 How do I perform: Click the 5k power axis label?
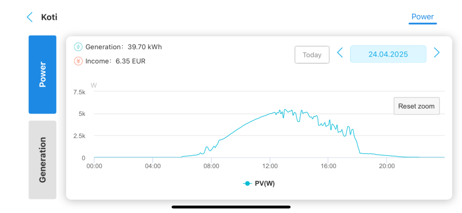click(x=82, y=114)
